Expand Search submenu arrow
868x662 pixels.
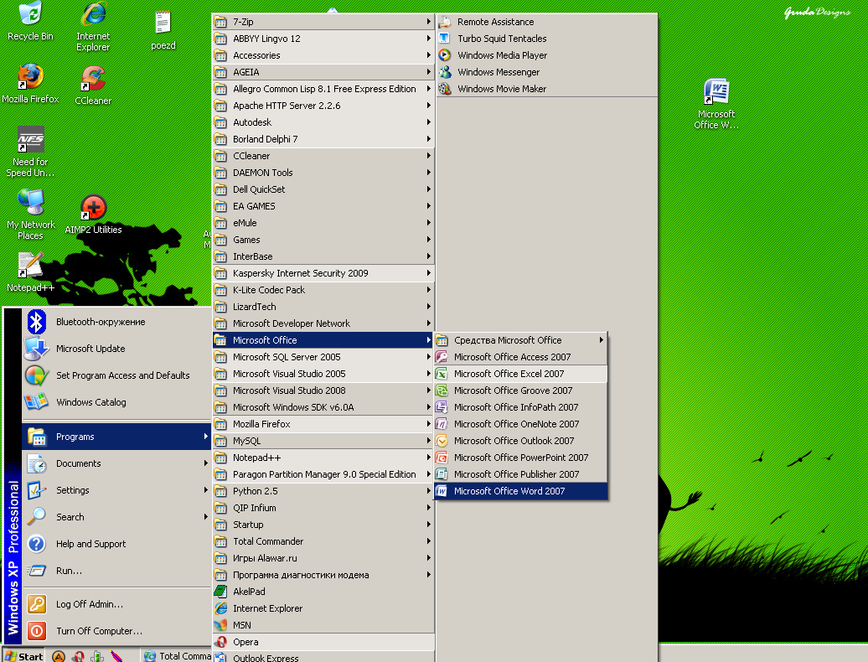(x=205, y=517)
